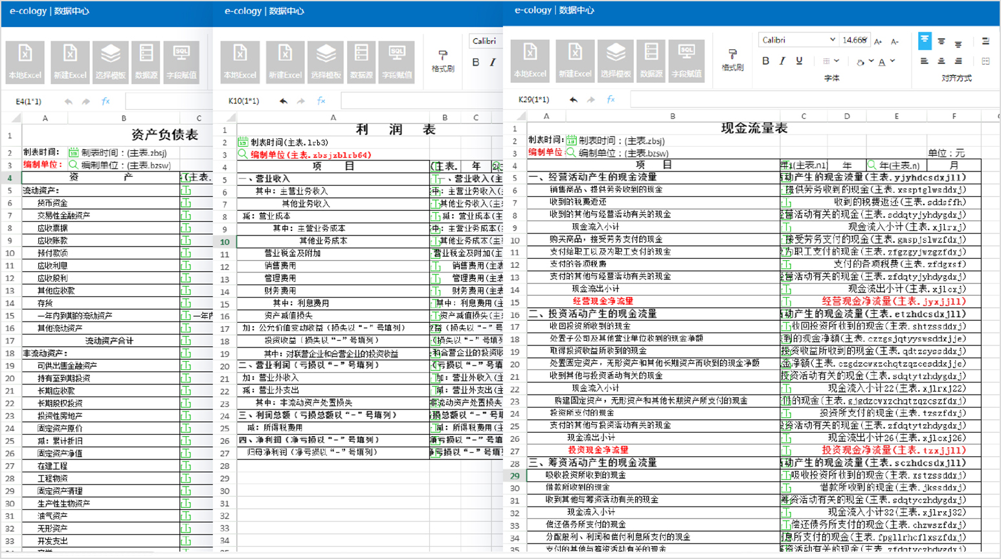Click 字段赋值 SQL icon in the cash flow panel
This screenshot has height=559, width=1001.
[686, 60]
